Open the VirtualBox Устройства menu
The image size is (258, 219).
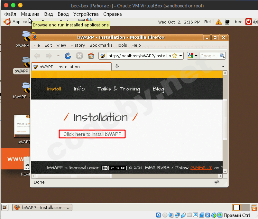click(86, 14)
